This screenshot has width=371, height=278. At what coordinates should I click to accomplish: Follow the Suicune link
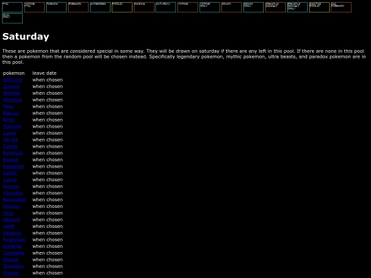click(x=12, y=126)
